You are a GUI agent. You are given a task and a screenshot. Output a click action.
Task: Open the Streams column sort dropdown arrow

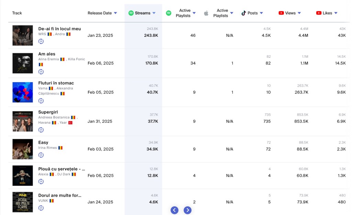(x=154, y=13)
